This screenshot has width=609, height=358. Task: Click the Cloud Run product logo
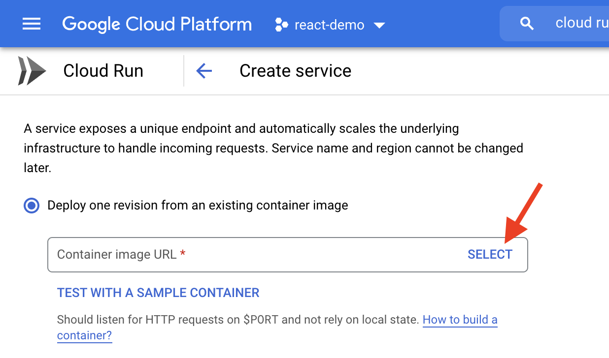point(32,71)
